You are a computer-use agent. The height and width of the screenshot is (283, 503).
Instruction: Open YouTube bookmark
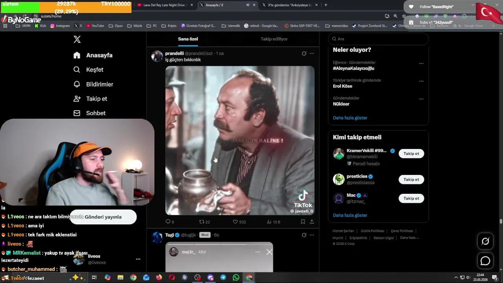coord(95,26)
